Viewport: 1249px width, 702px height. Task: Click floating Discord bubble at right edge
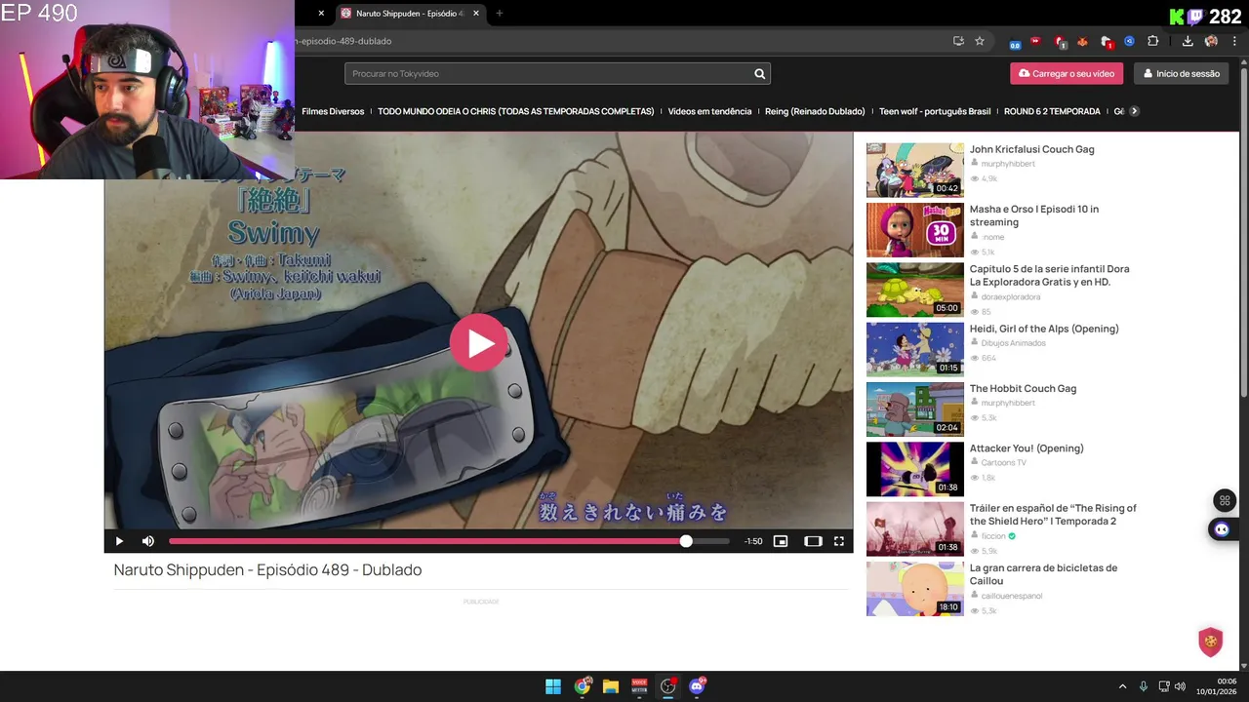pos(1221,529)
